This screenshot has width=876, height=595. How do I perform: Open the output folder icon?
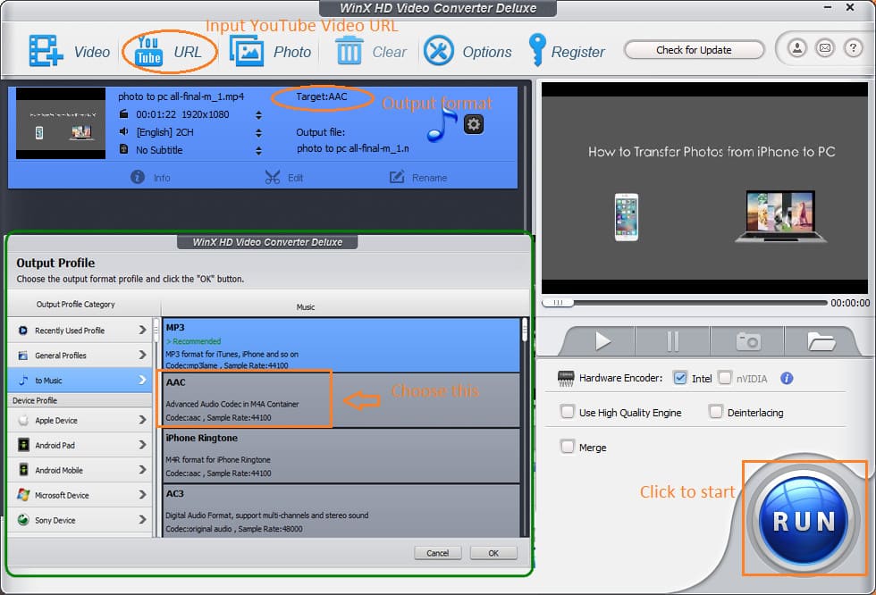click(x=821, y=341)
